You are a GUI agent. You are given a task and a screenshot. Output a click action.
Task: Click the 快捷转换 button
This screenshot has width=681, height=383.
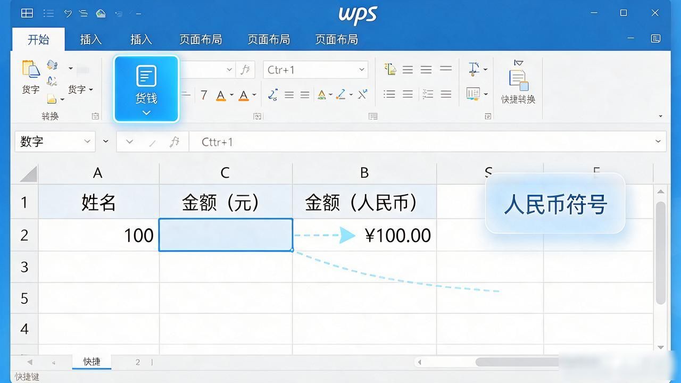click(x=518, y=82)
